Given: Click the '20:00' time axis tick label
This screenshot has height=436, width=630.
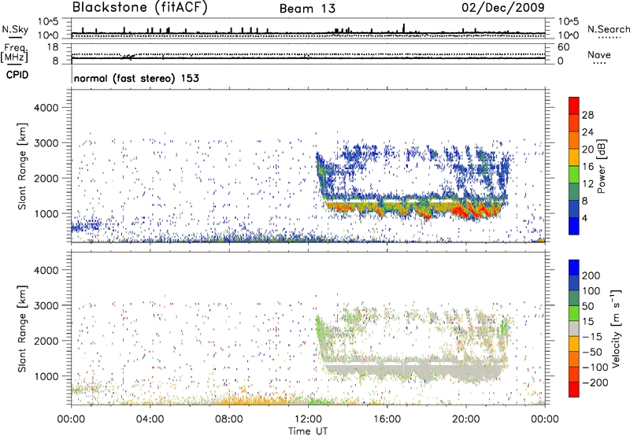Looking at the screenshot, I should point(466,419).
